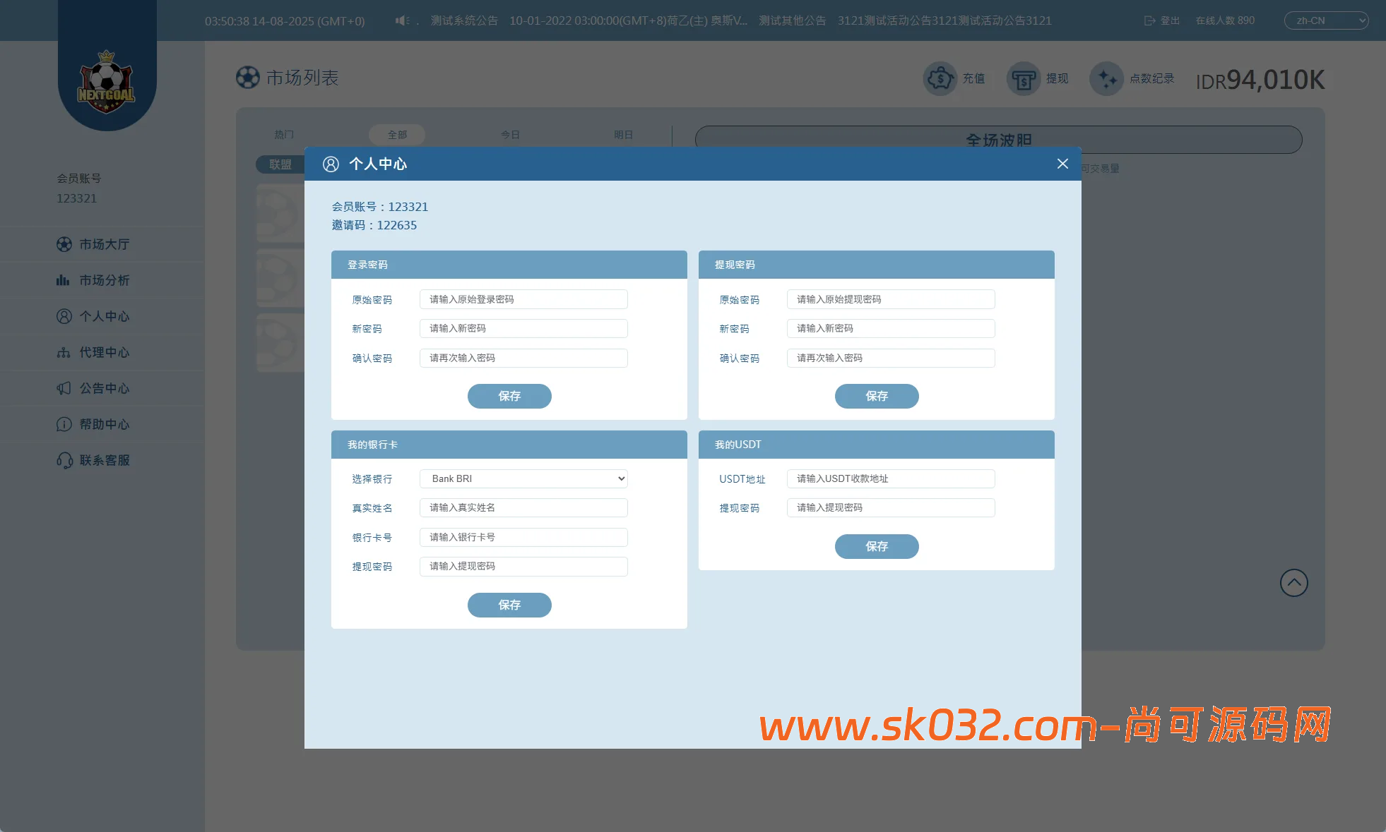Click 保存 in the 我的USDT section

pyautogui.click(x=876, y=546)
